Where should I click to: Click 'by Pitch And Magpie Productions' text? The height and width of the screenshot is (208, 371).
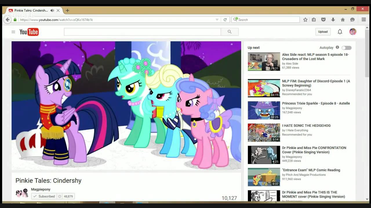304,175
